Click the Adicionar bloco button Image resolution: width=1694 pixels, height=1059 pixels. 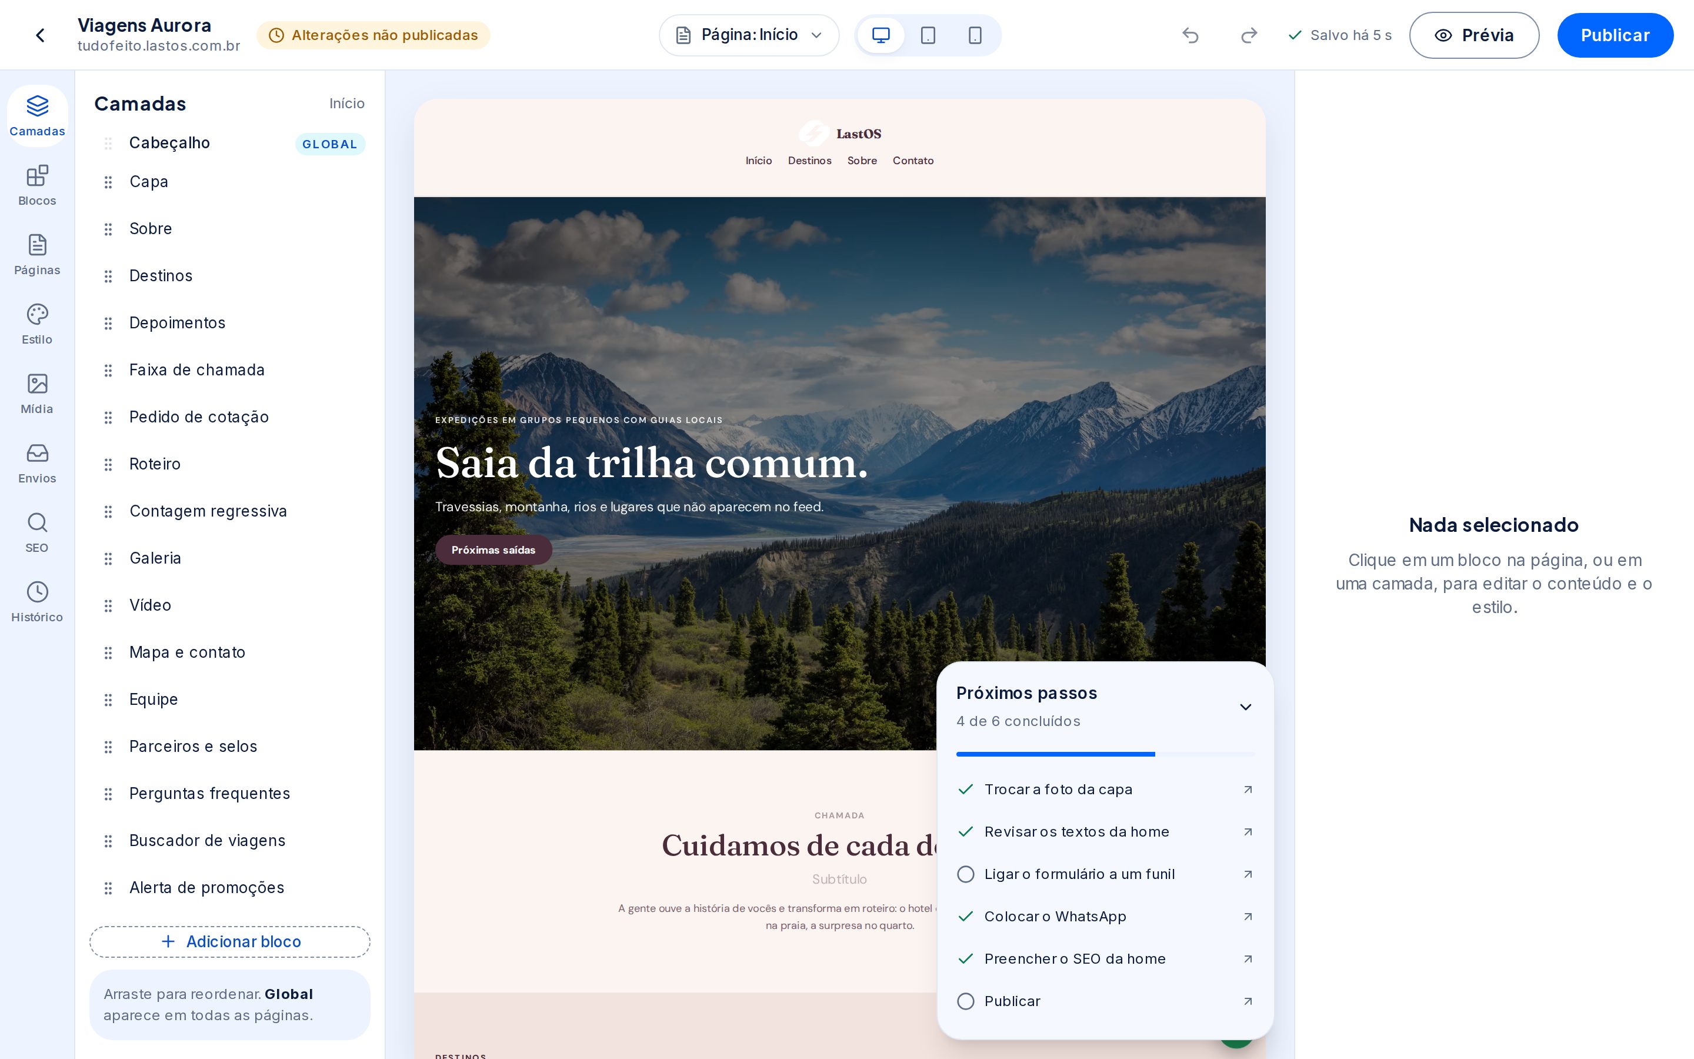(229, 941)
